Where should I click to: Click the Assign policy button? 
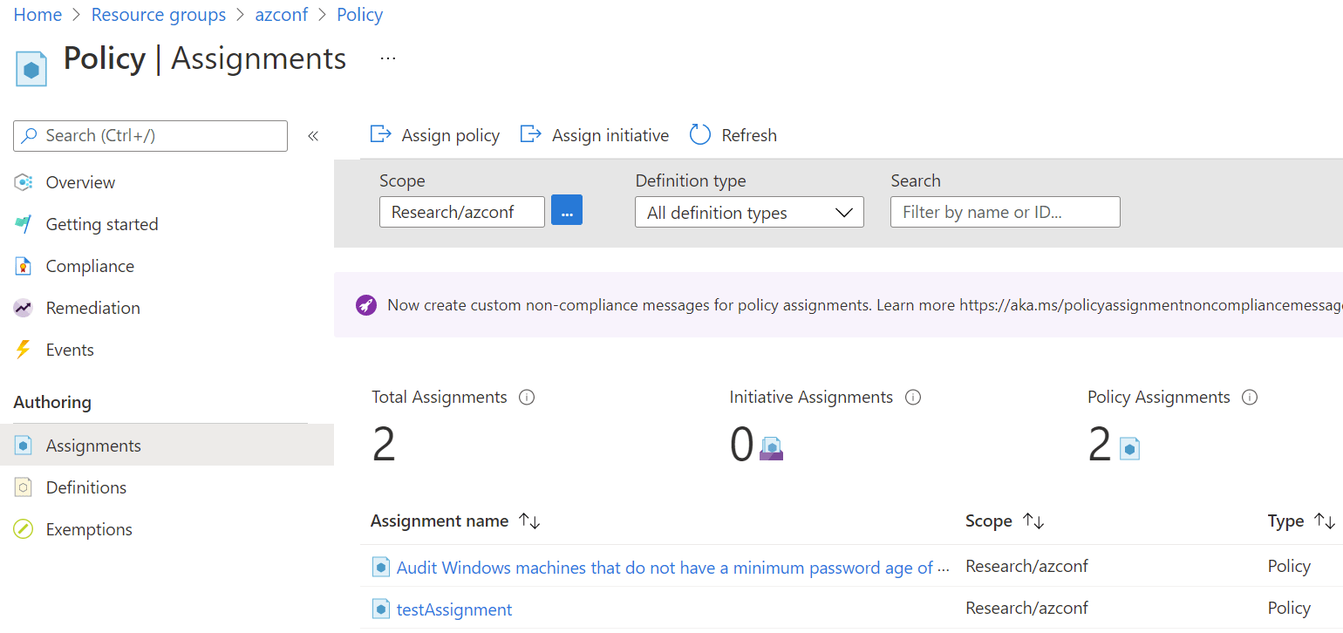click(435, 134)
